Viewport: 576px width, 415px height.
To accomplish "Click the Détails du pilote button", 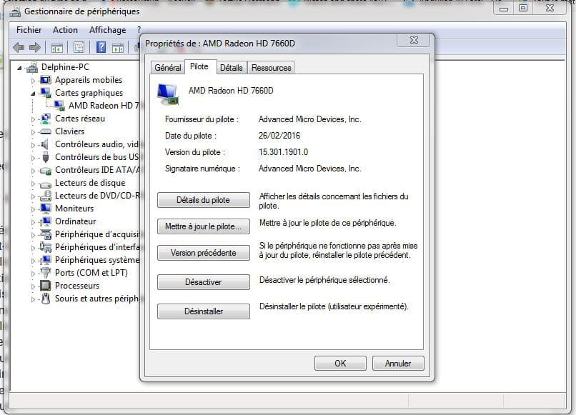I will [x=204, y=200].
